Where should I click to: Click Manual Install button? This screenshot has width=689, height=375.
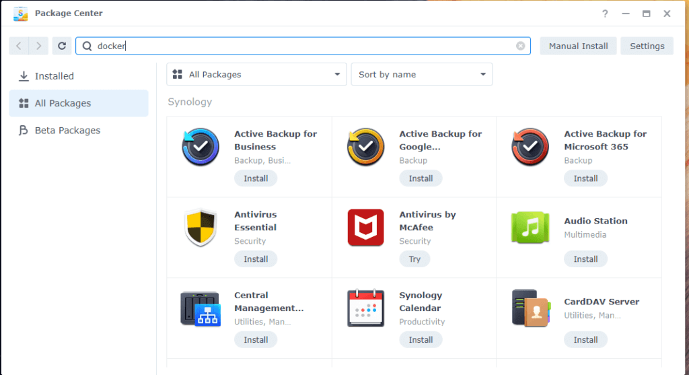point(578,46)
